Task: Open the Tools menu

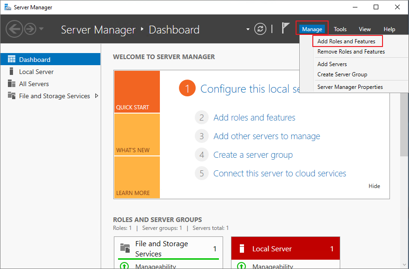Action: pyautogui.click(x=340, y=29)
